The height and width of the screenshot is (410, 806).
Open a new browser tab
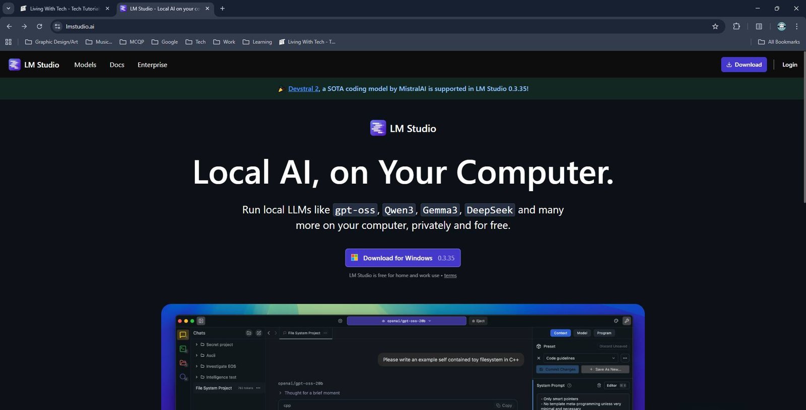click(x=222, y=9)
